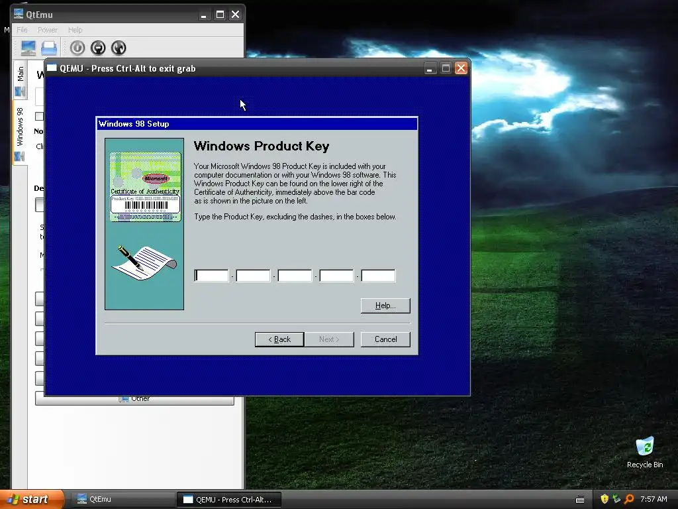Select the Recycle Bin desktop icon
678x509 pixels.
(x=645, y=452)
